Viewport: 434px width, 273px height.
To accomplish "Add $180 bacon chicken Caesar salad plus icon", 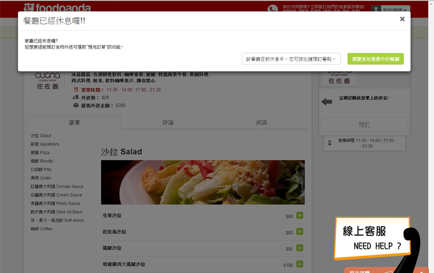I will pyautogui.click(x=300, y=264).
